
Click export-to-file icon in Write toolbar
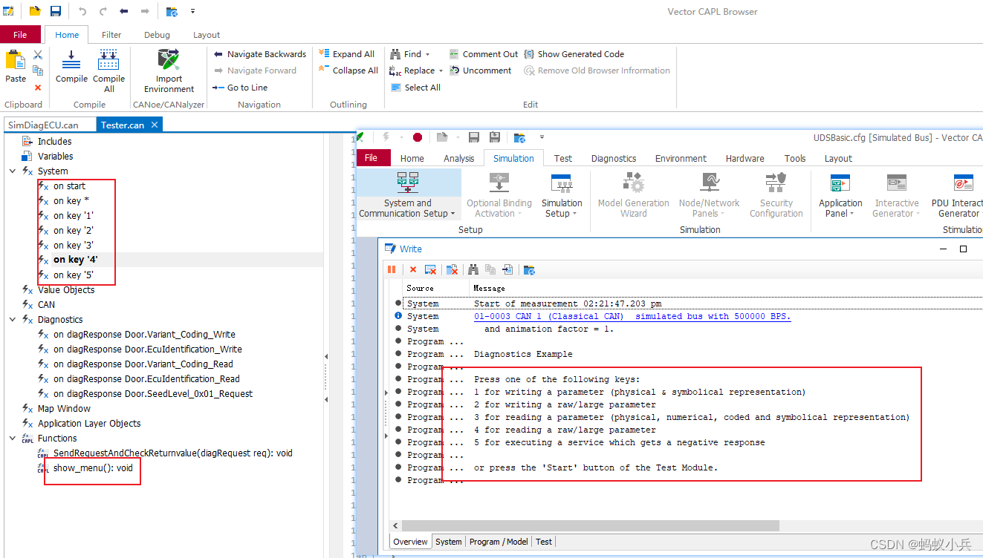507,269
